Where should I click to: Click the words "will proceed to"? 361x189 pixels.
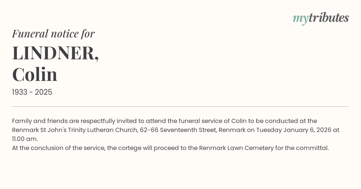point(164,148)
